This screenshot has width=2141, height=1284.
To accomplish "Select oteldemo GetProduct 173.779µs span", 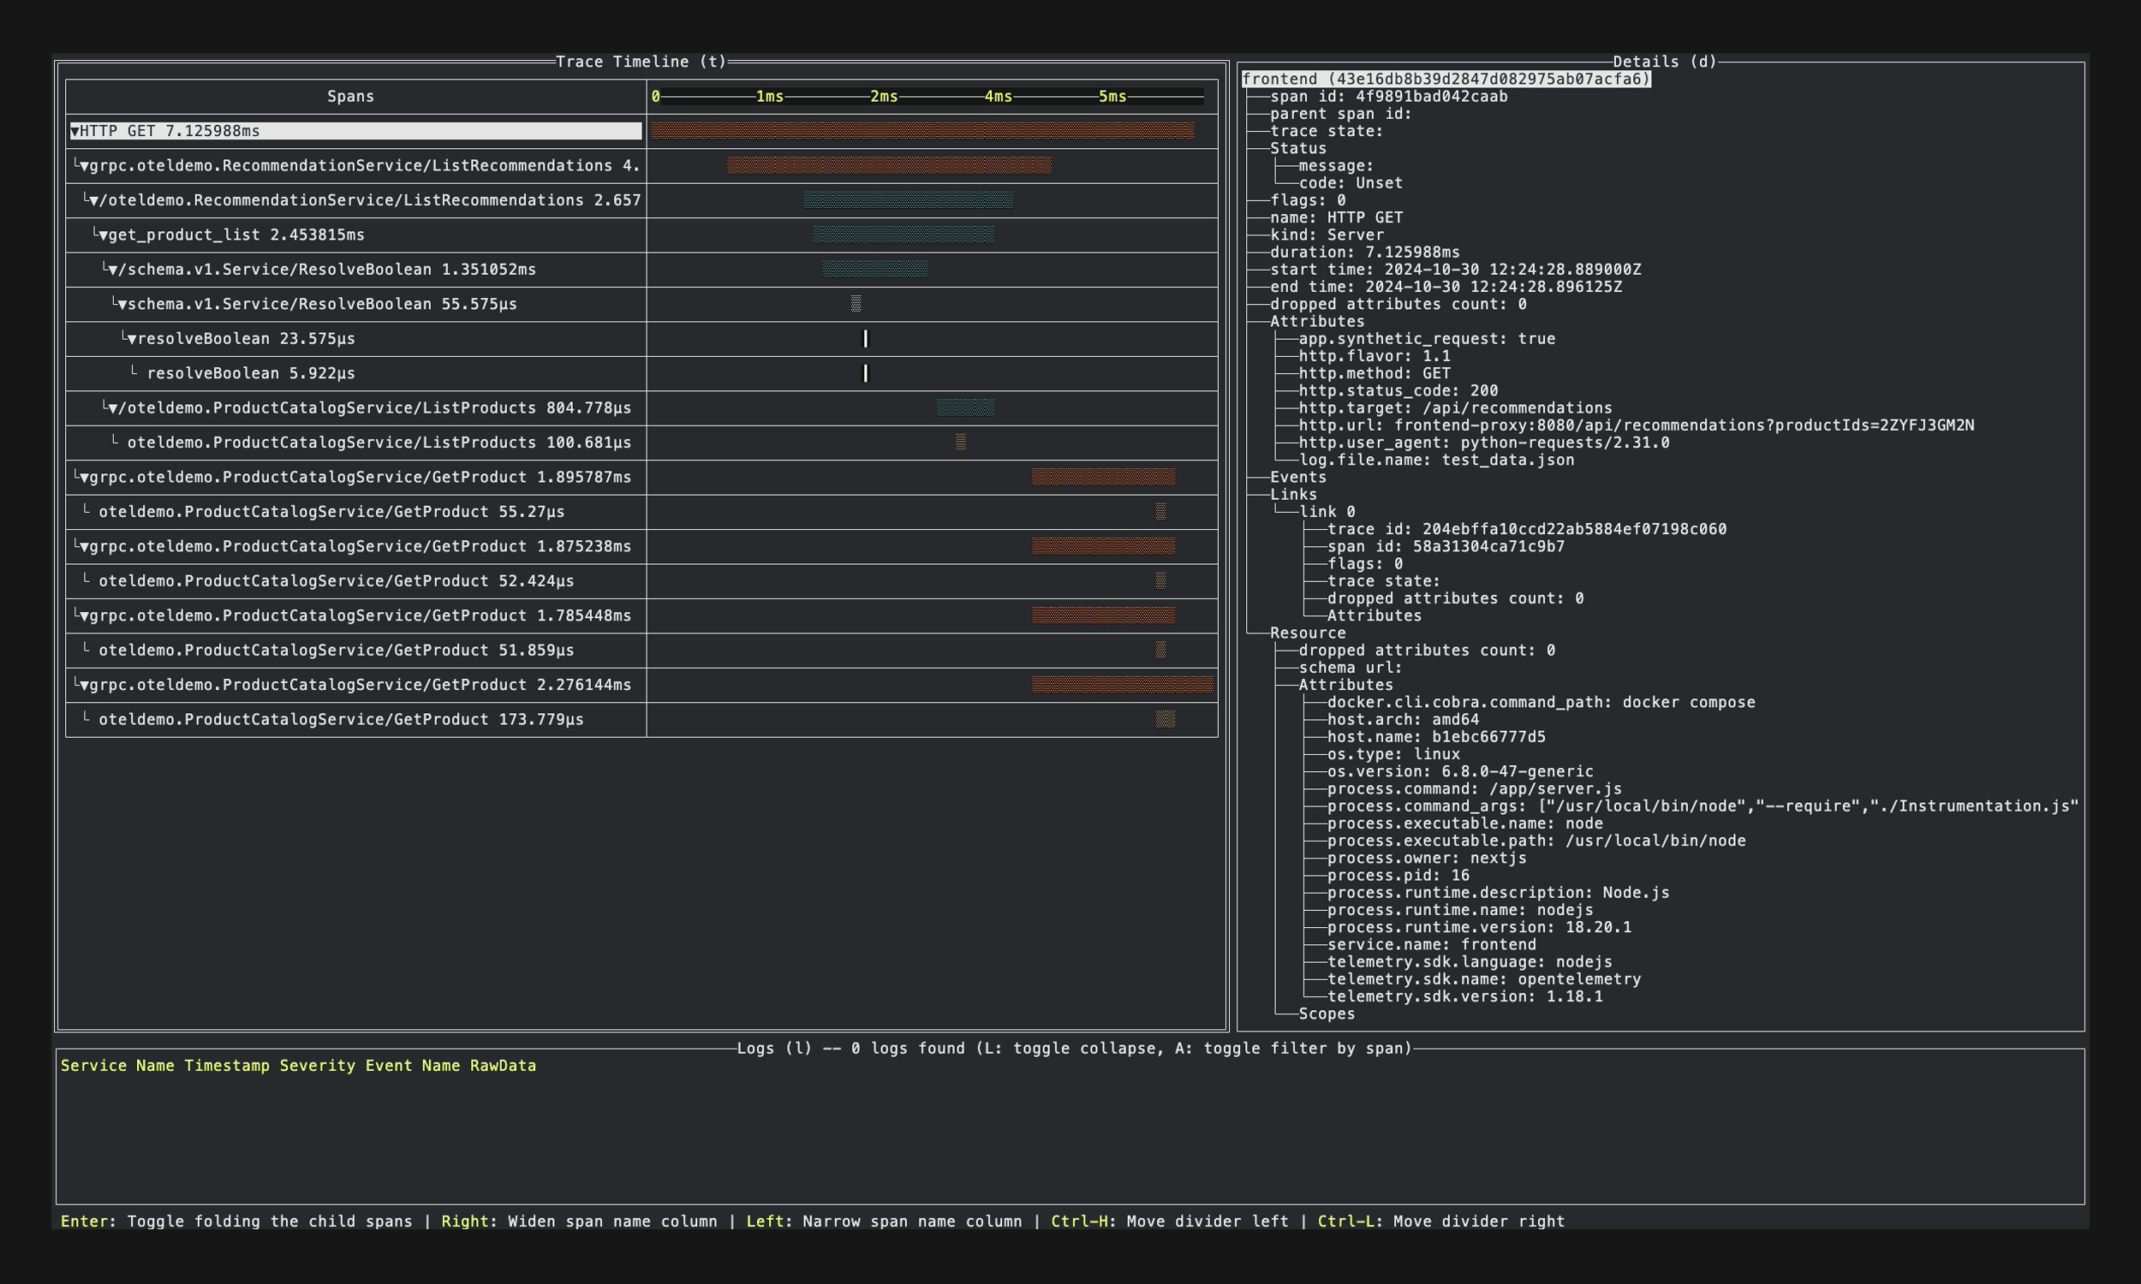I will (341, 720).
